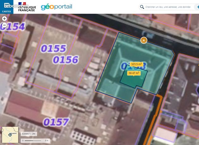Viewport: 199px width, 145px height.
Task: Open the CARTES menu
Action: point(6,7)
